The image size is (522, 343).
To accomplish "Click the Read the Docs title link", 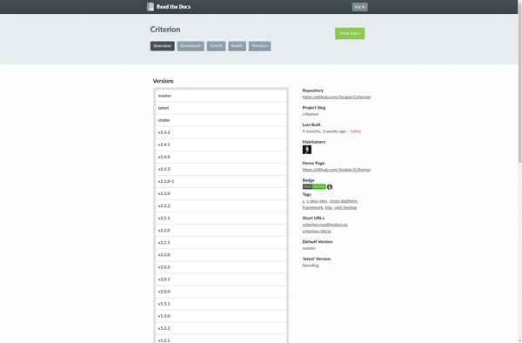I will click(x=173, y=7).
